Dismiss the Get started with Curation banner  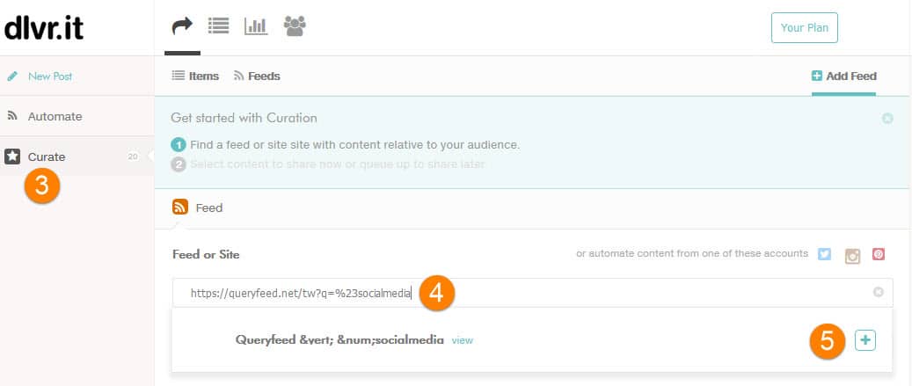(x=887, y=118)
